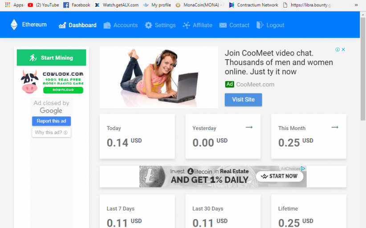Close the CooMeet ad with X
366x228 pixels.
[344, 49]
